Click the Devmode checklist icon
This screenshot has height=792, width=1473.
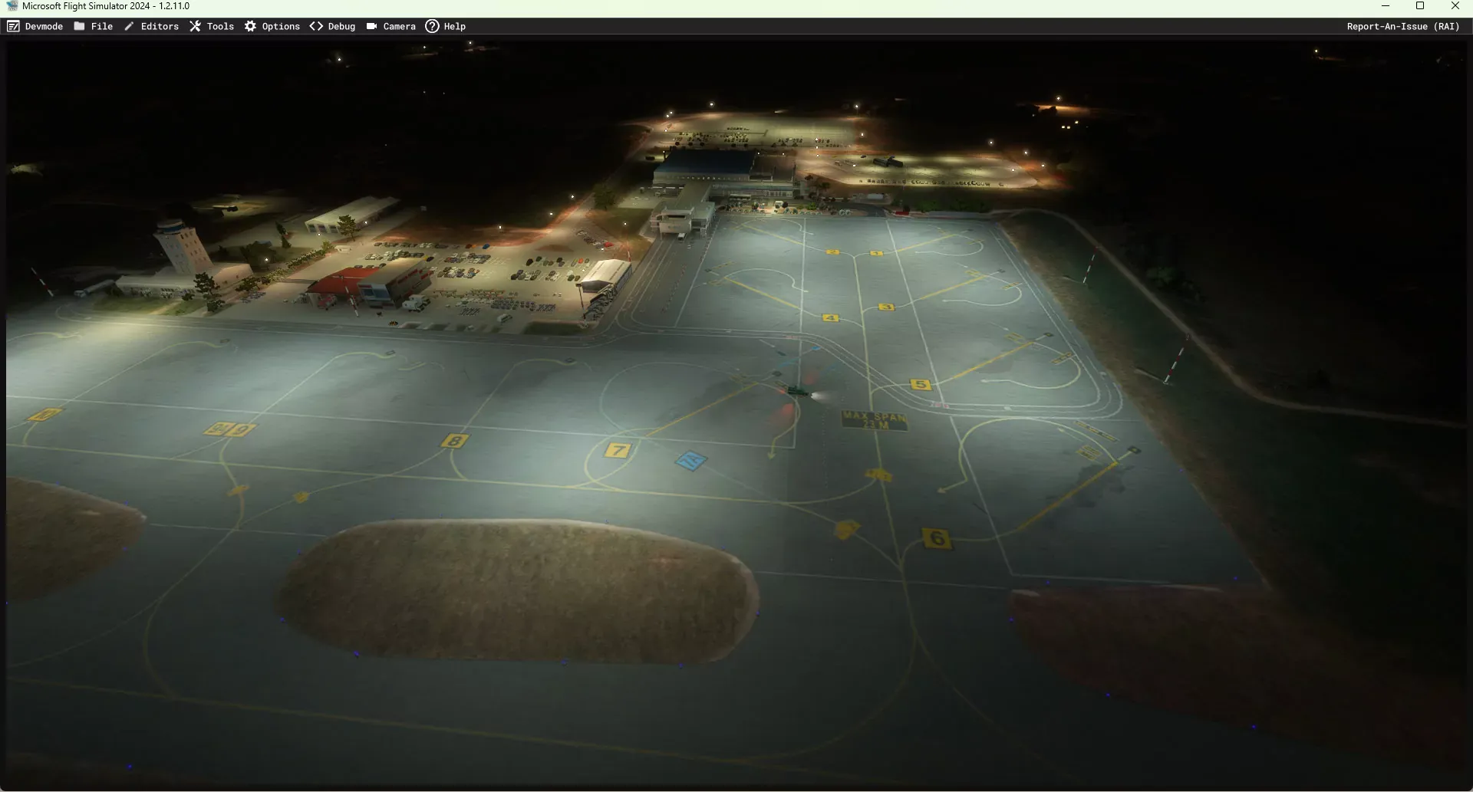pos(13,26)
